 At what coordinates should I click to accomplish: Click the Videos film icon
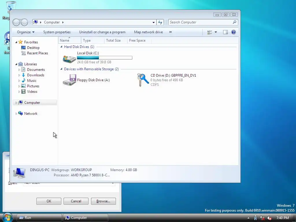(23, 92)
